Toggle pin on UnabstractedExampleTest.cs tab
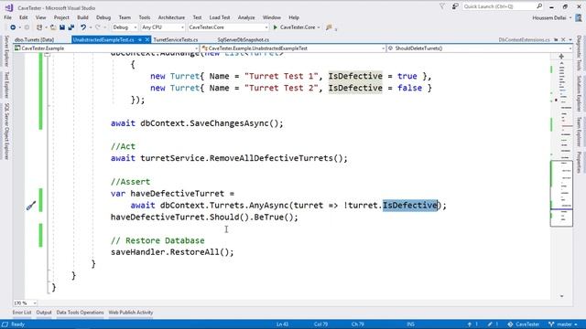Viewport: 586px width, 329px height. [x=140, y=39]
